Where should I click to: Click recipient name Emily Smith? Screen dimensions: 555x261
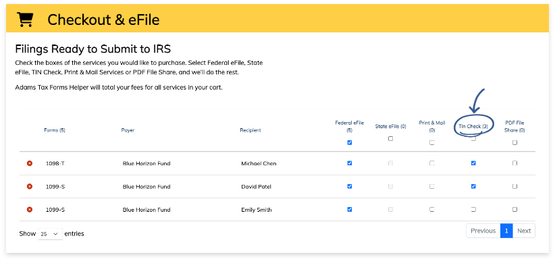tap(257, 210)
